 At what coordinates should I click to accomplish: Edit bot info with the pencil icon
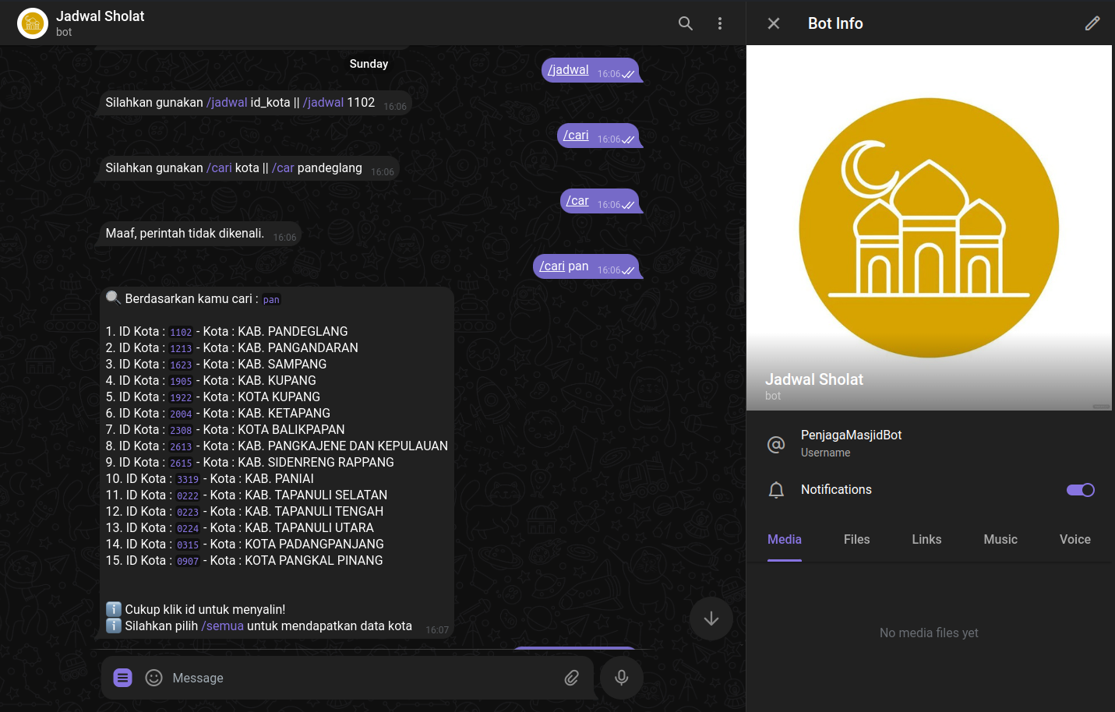(1092, 23)
